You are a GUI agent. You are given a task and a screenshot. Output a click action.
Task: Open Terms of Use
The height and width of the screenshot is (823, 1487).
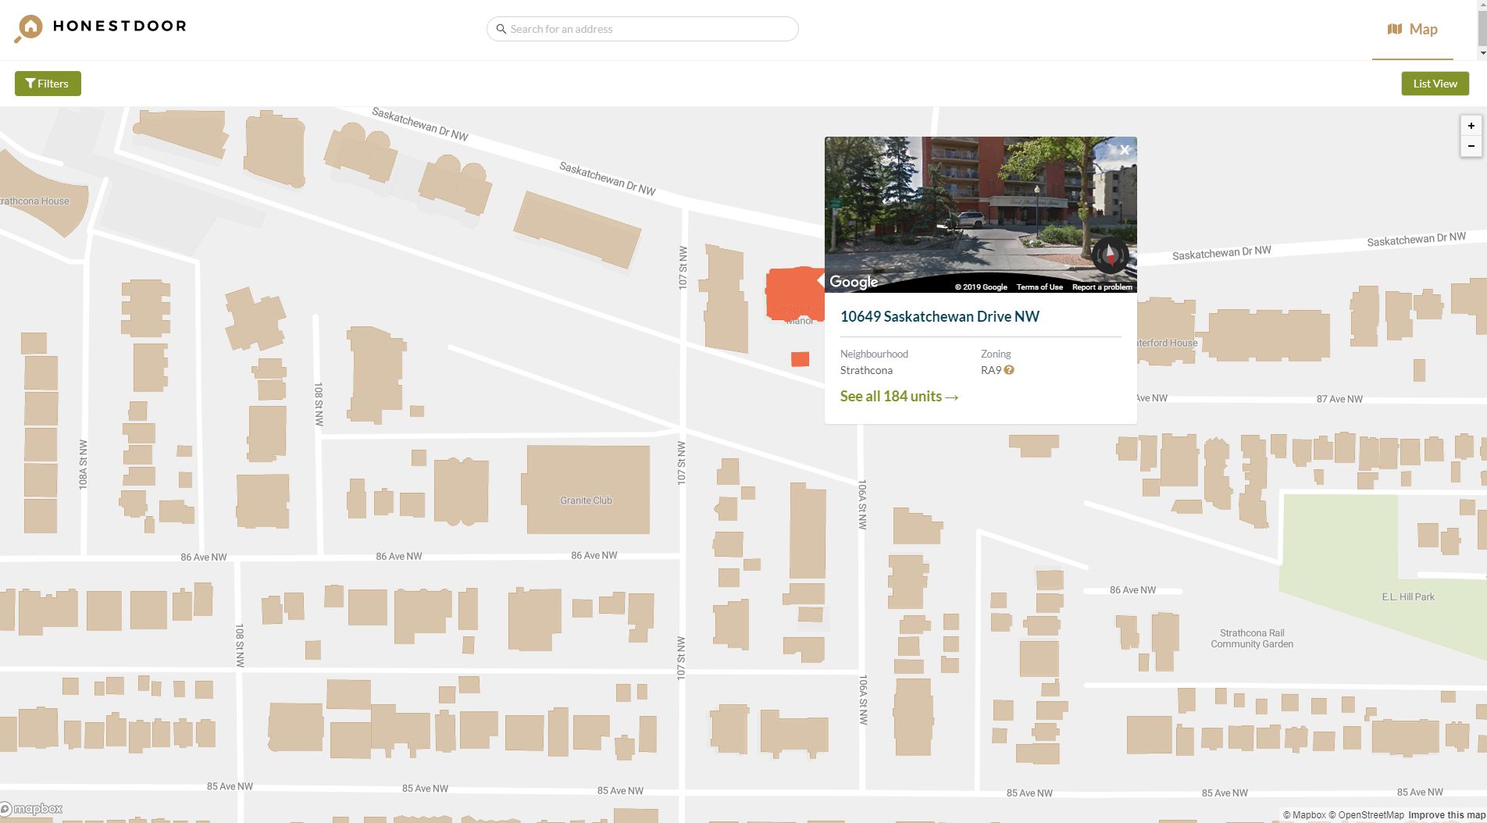[1039, 287]
